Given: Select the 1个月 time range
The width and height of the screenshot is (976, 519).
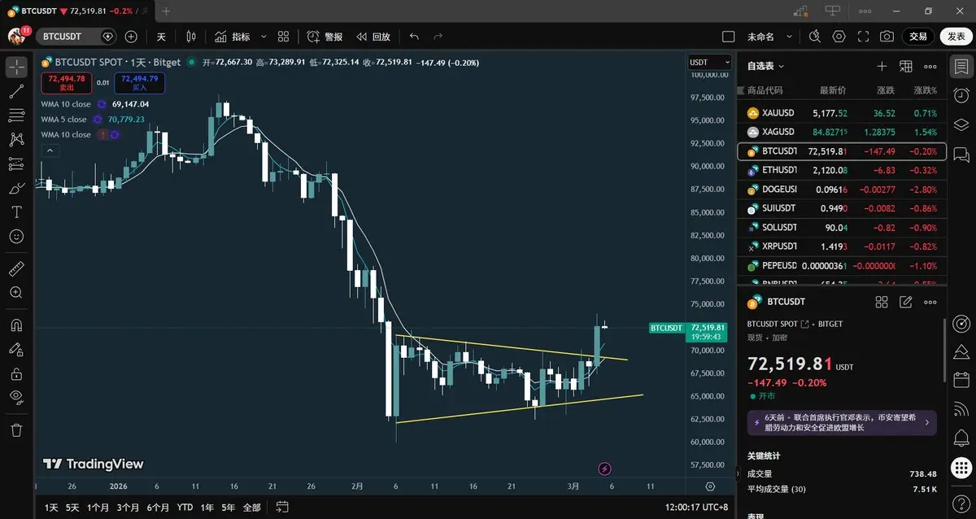Looking at the screenshot, I should pyautogui.click(x=98, y=507).
